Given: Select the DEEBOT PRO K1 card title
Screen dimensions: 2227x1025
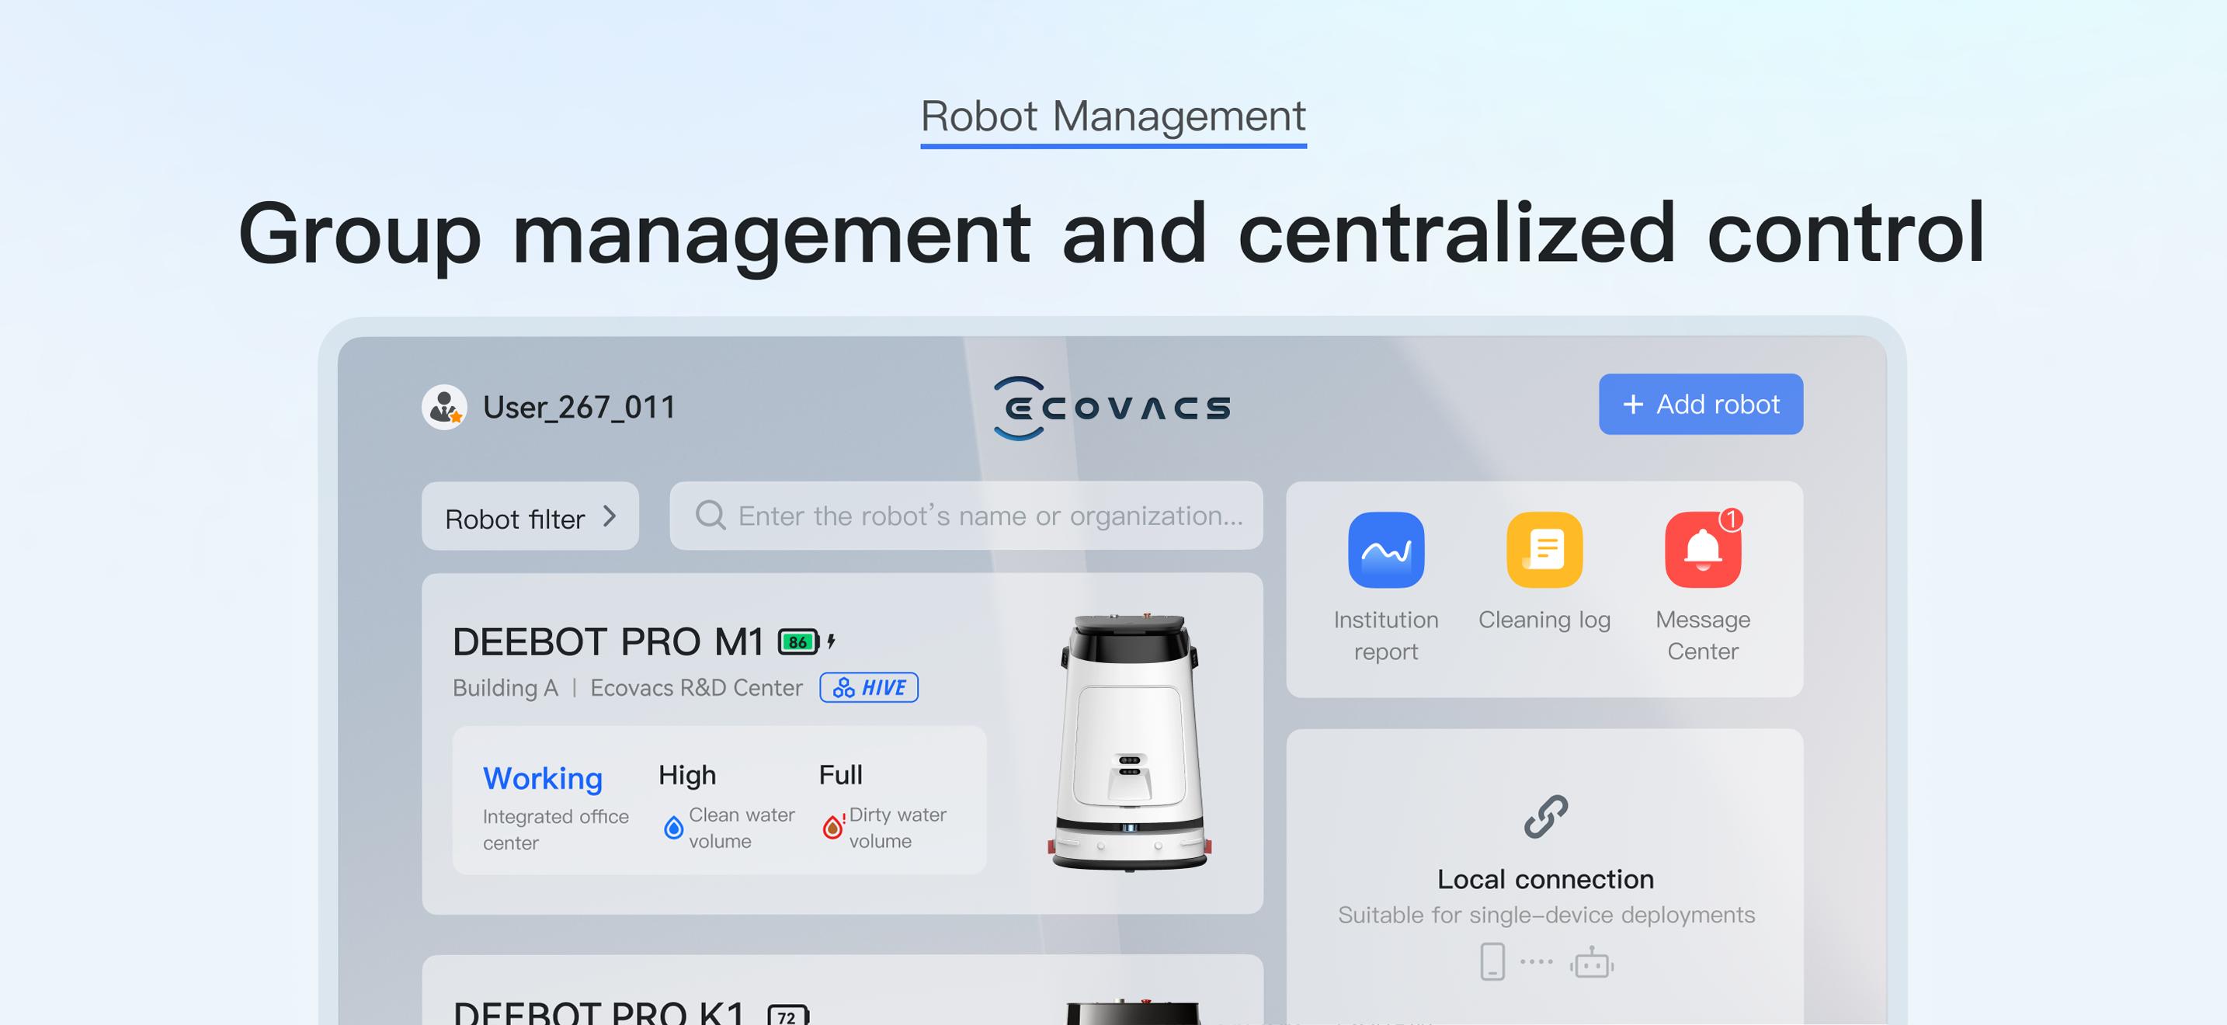Looking at the screenshot, I should (598, 1013).
